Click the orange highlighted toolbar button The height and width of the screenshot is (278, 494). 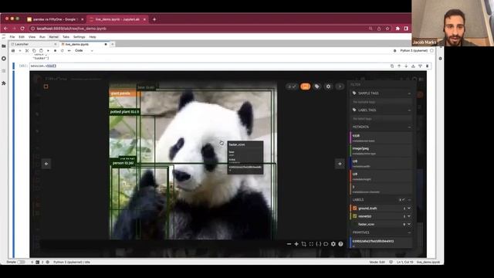pyautogui.click(x=306, y=86)
